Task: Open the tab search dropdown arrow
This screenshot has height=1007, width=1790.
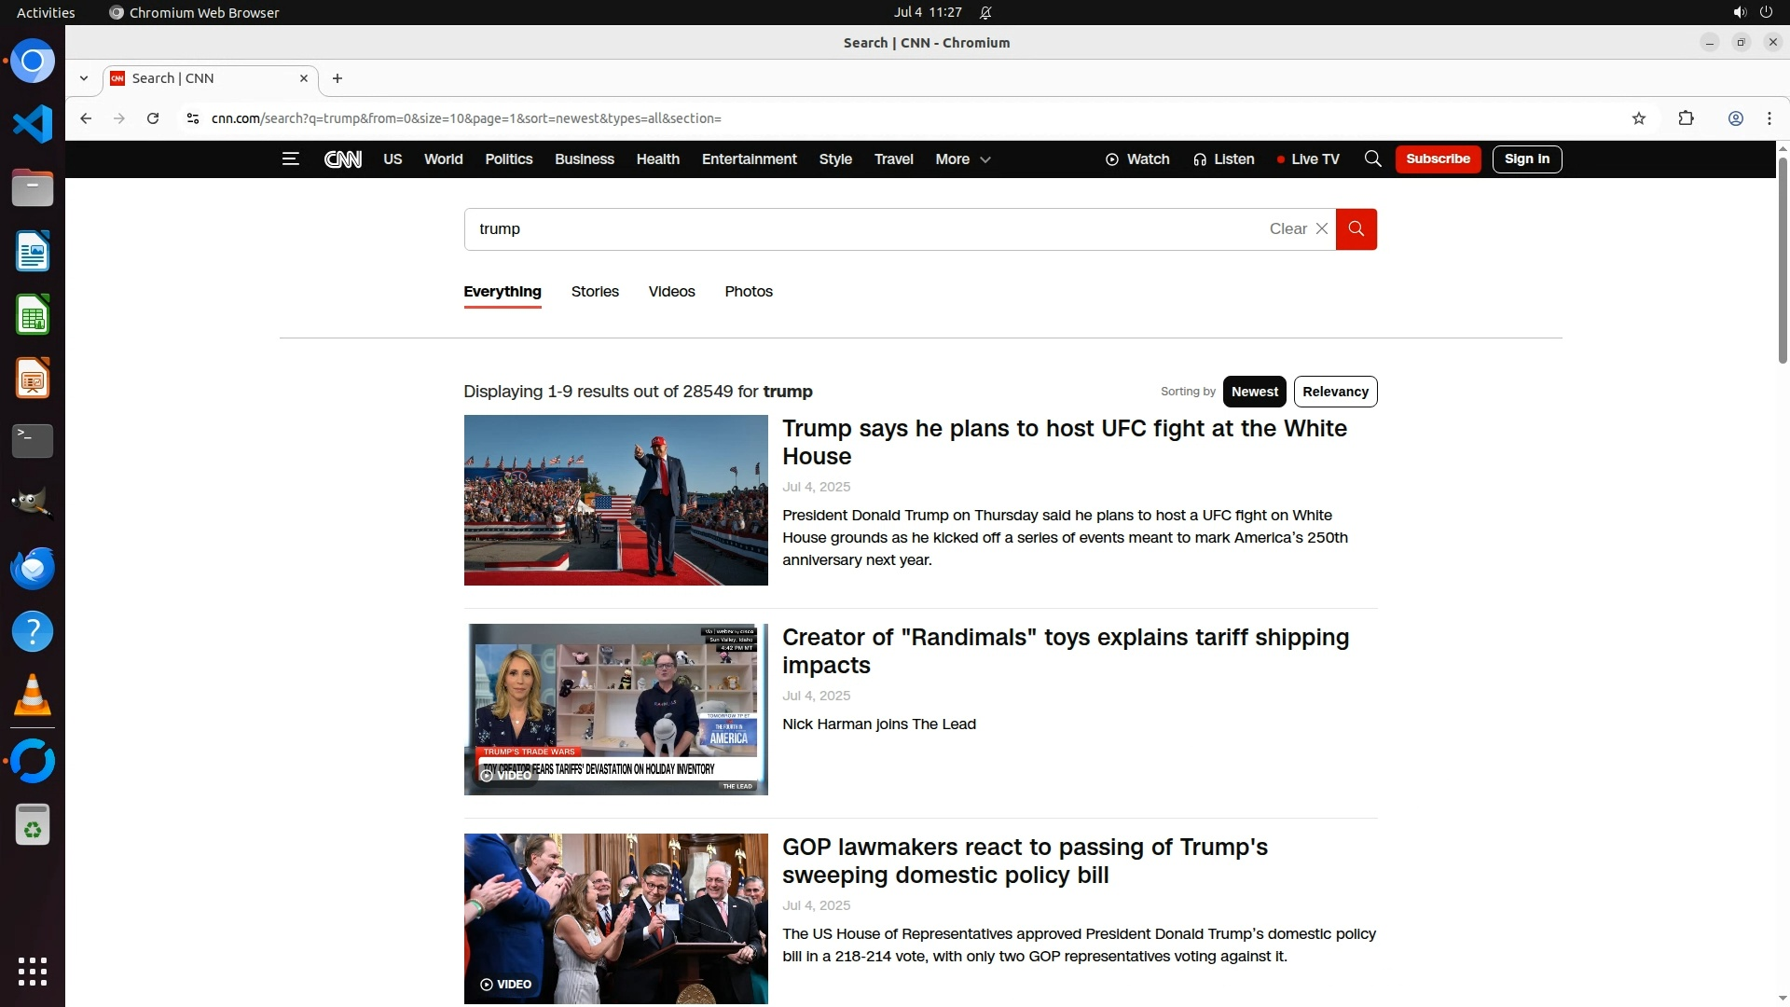Action: pos(84,78)
